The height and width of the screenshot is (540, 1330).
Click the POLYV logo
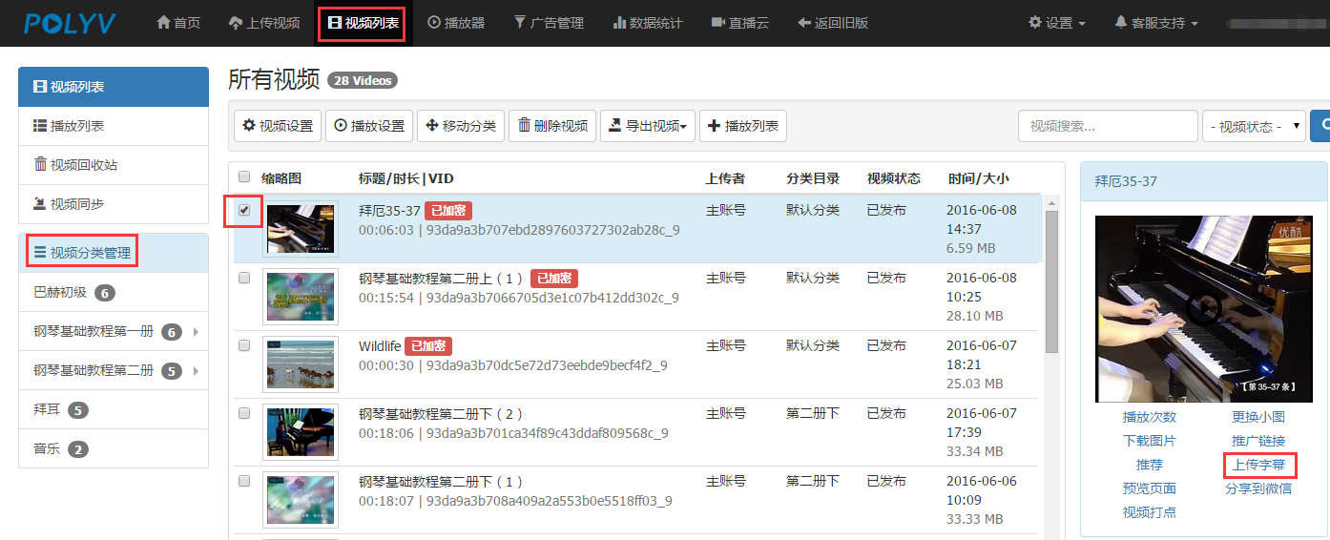point(72,23)
